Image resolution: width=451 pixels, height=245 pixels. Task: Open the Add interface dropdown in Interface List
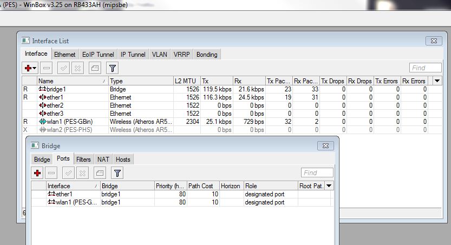click(30, 68)
